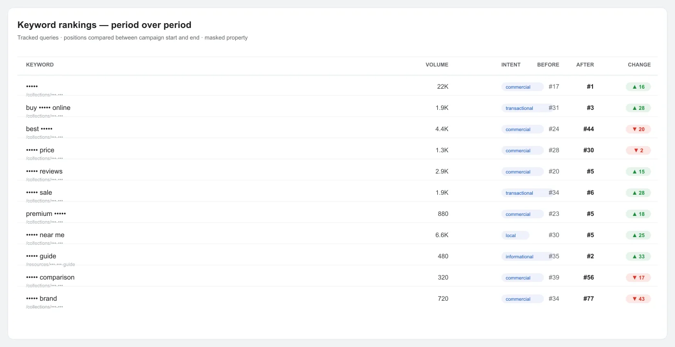Click volume value 6.6K
675x347 pixels.
(442, 235)
